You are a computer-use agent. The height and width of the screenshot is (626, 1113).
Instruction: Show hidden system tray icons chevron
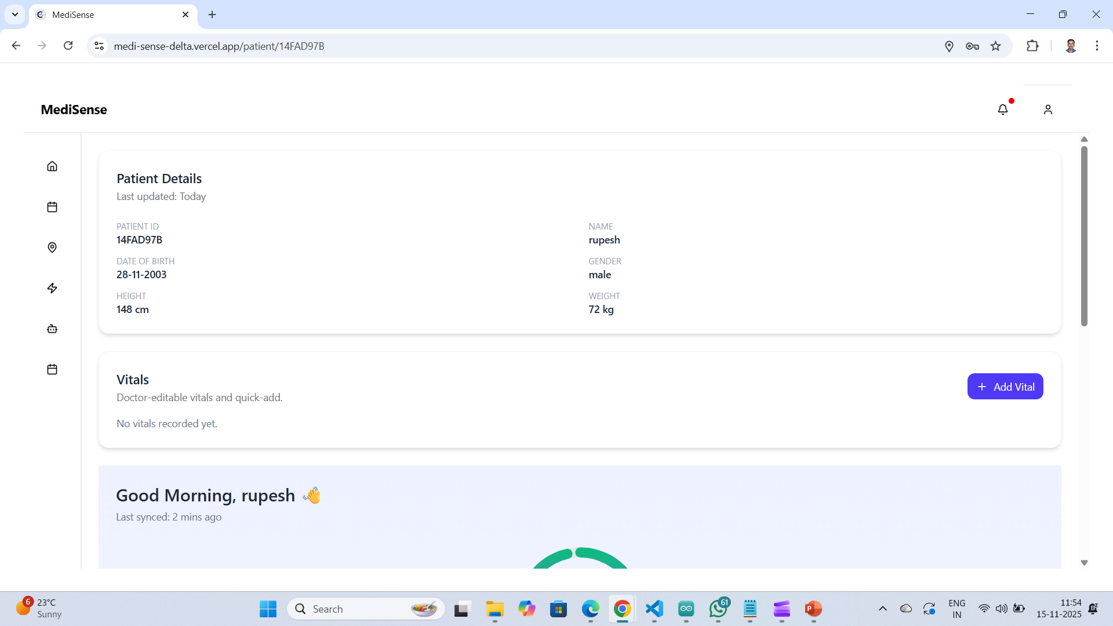pos(882,609)
